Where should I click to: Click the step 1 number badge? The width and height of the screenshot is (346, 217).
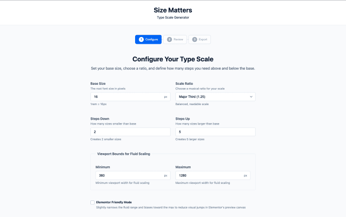click(x=141, y=39)
